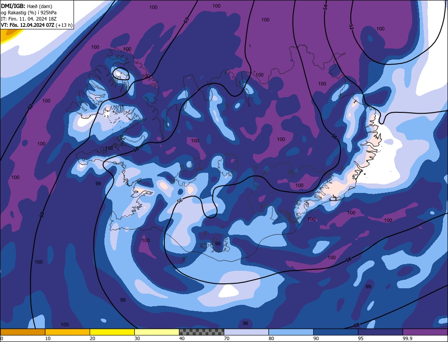Click the pale yellow 30–40 legend swatch
This screenshot has height=342, width=448.
(x=157, y=332)
